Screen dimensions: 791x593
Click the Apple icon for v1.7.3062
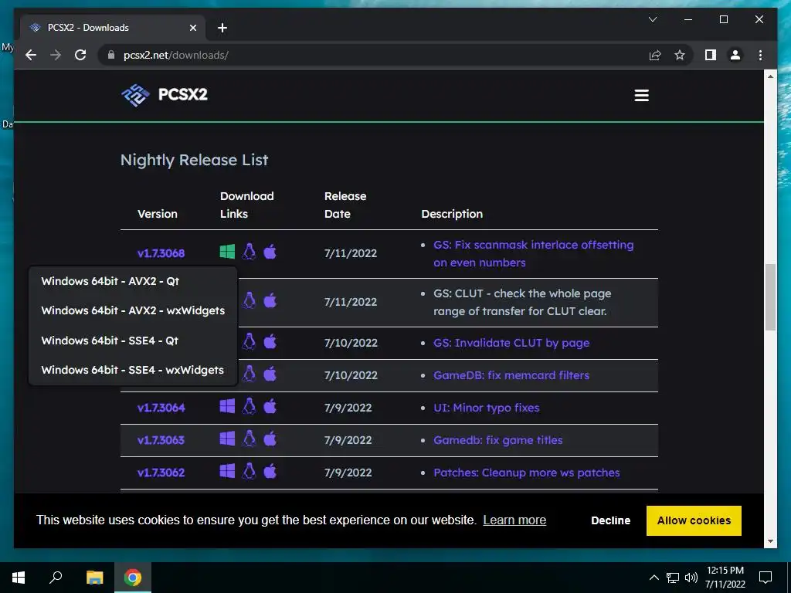coord(270,471)
